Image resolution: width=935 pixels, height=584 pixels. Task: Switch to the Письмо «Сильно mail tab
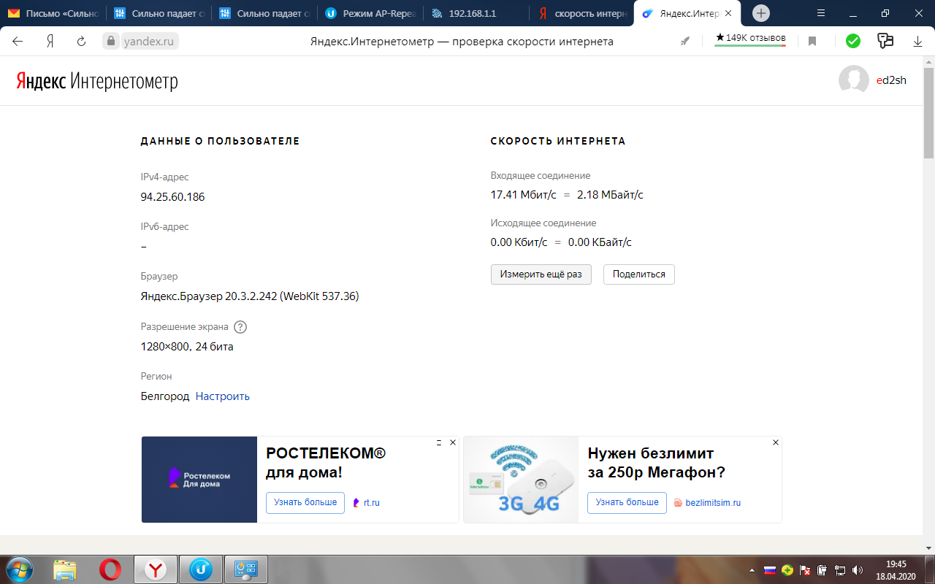pyautogui.click(x=55, y=13)
